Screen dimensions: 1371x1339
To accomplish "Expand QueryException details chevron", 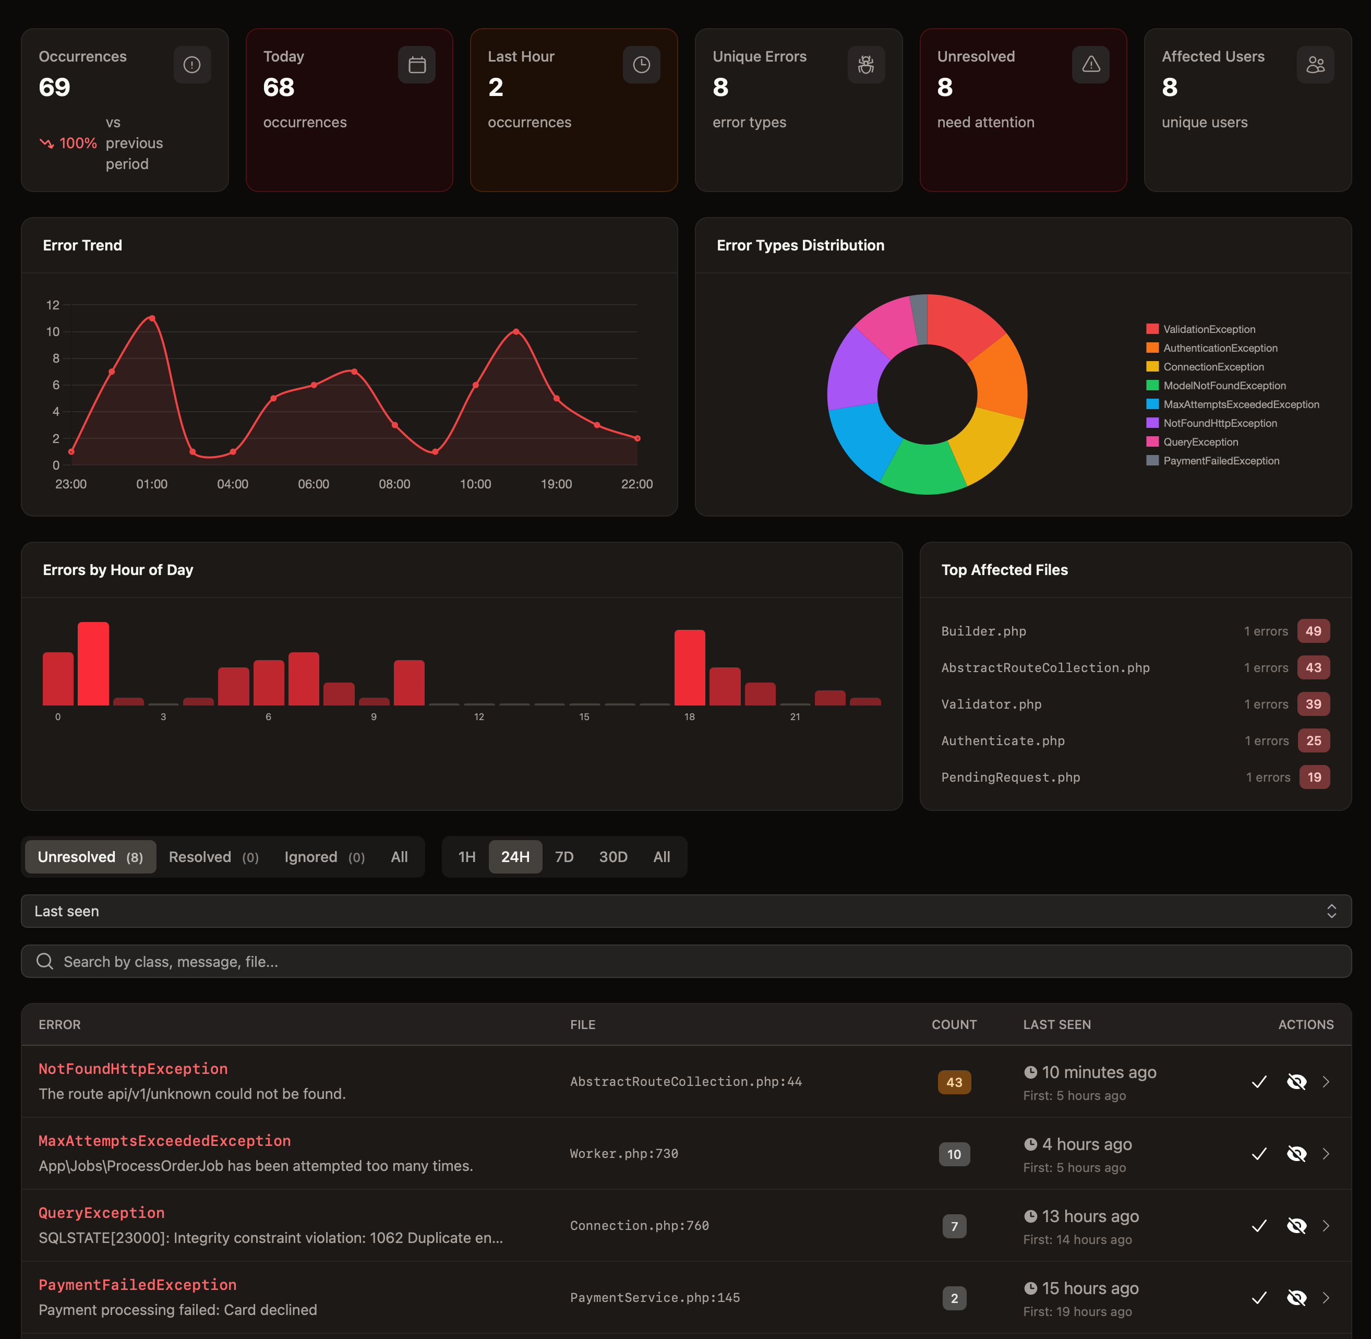I will coord(1326,1226).
